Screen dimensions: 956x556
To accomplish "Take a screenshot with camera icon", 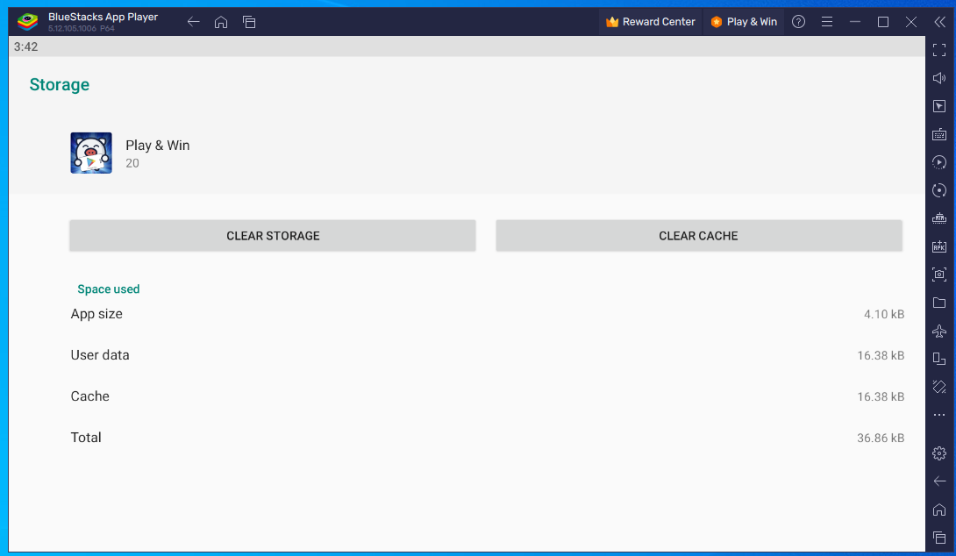I will 939,274.
